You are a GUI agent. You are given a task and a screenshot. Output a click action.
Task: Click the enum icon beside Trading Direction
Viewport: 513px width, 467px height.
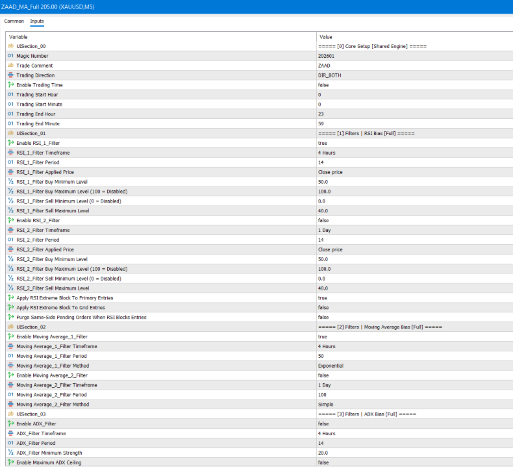coord(11,75)
